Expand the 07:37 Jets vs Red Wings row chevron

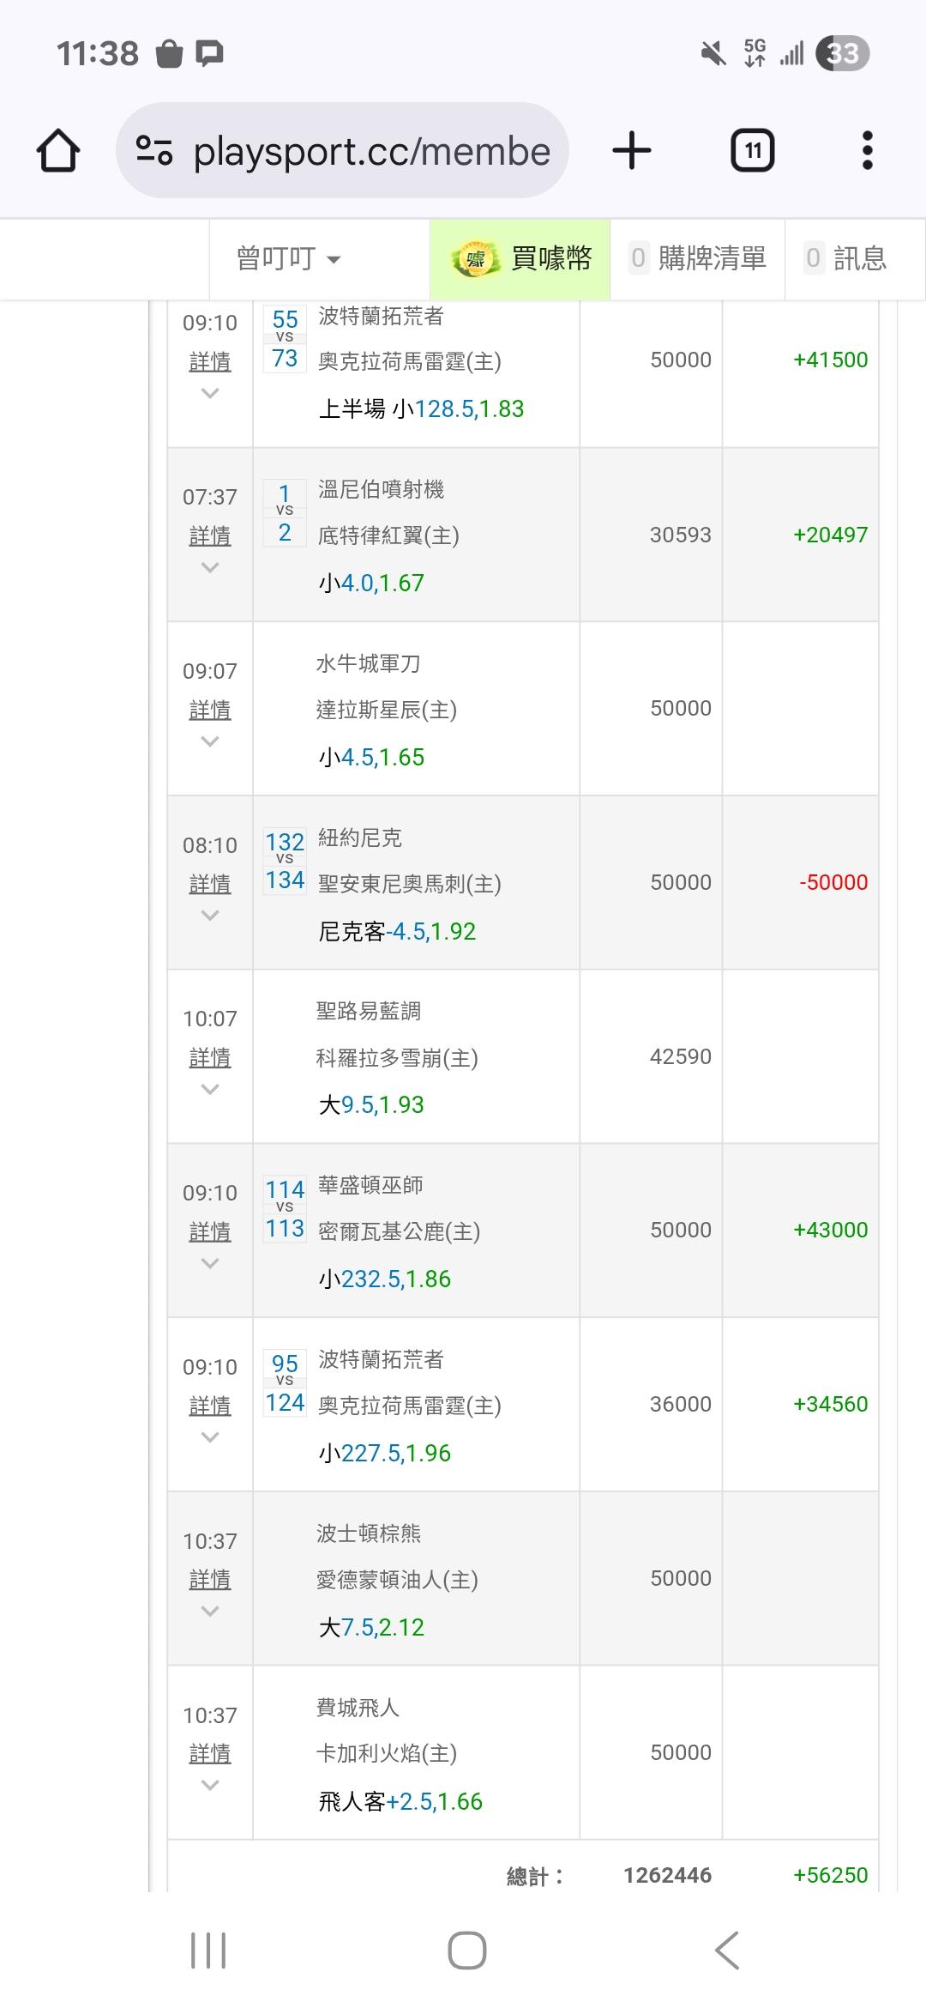210,567
